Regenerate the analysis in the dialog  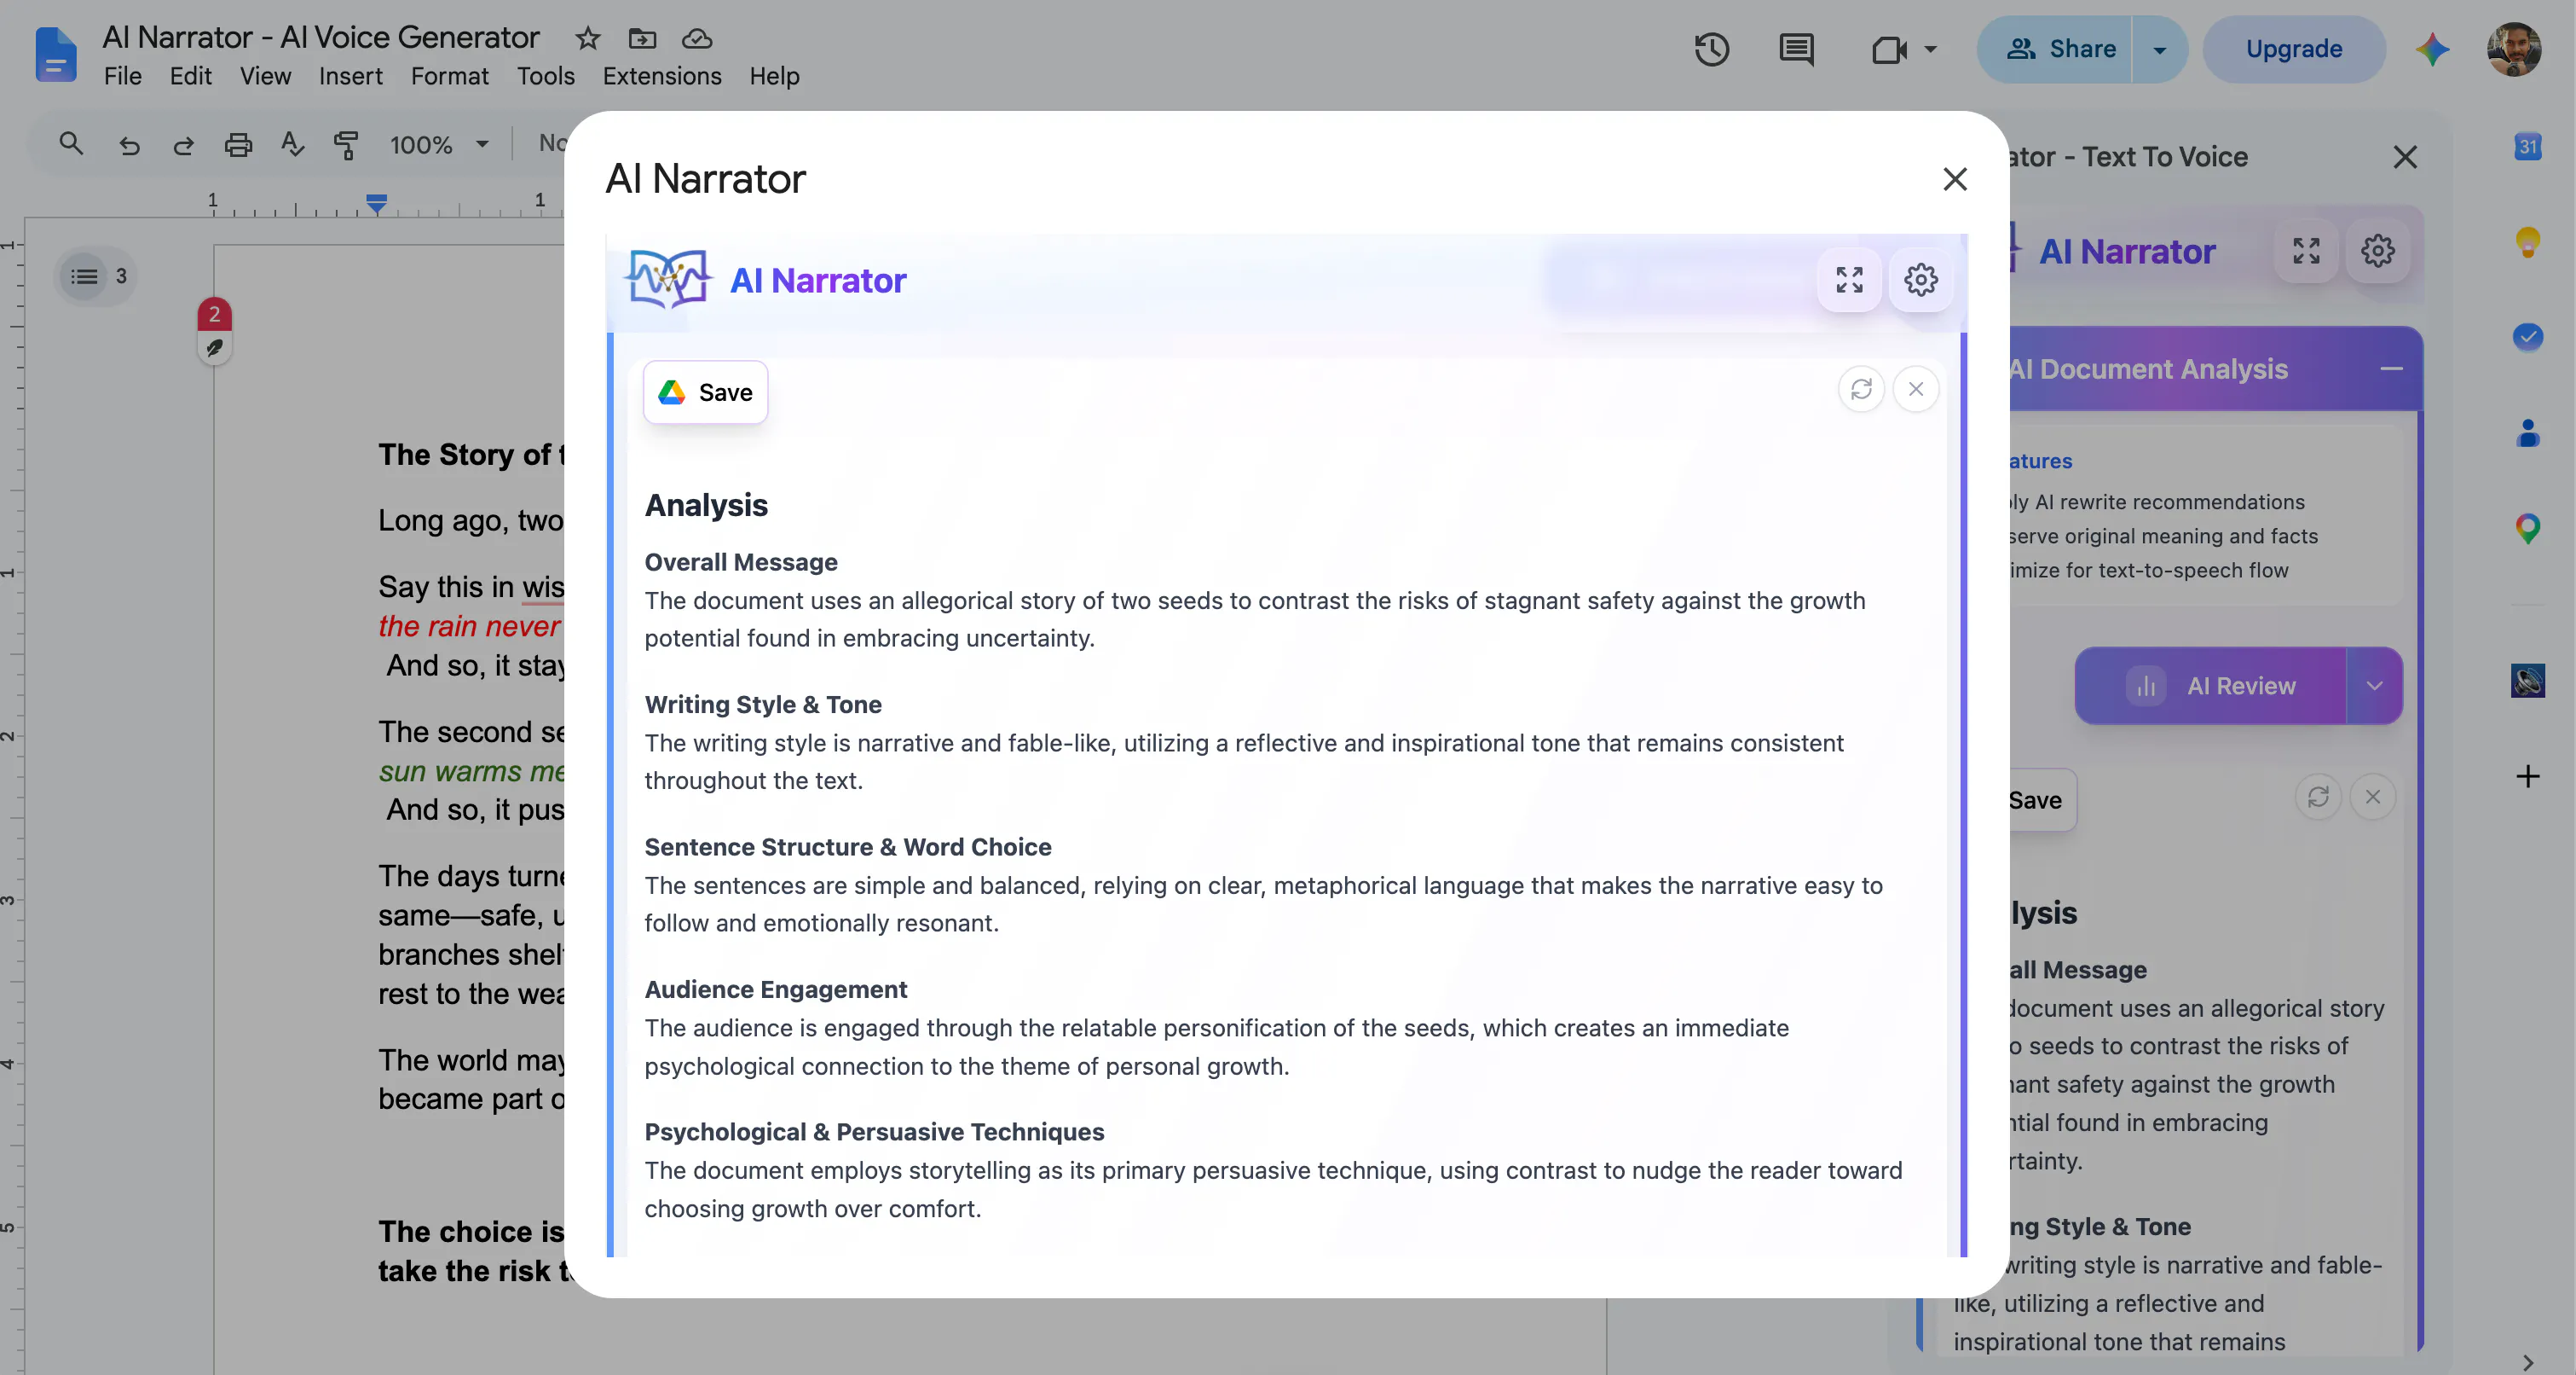pyautogui.click(x=1861, y=388)
